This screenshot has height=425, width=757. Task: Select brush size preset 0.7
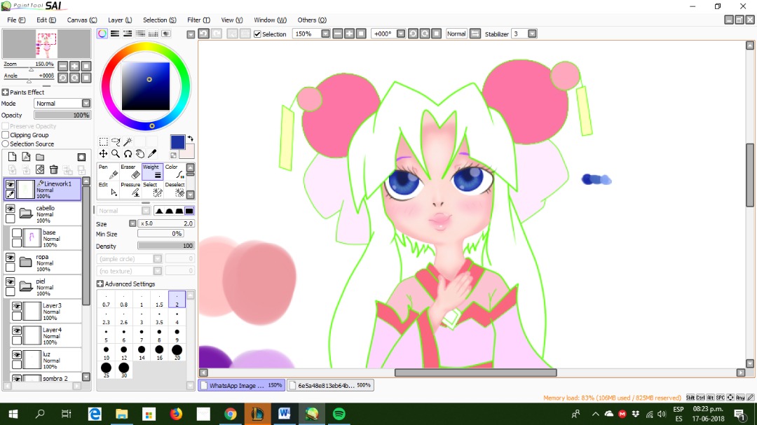click(107, 300)
